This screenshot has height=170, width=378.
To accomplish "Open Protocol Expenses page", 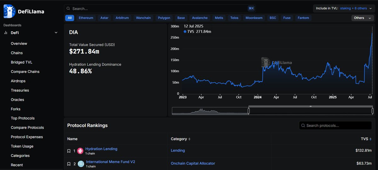I will (27, 137).
